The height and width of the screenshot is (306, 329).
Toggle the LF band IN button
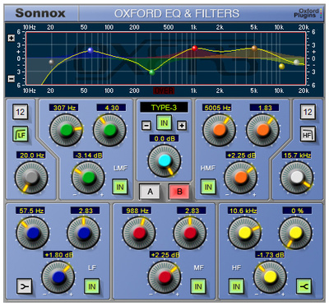tap(91, 286)
